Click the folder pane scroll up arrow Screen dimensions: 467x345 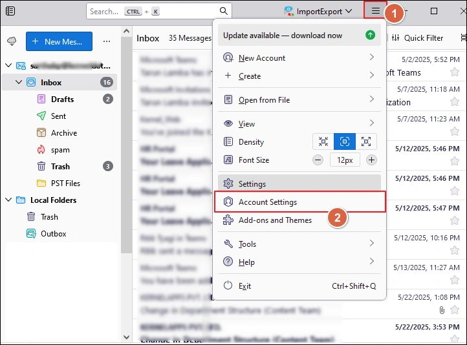coord(126,31)
